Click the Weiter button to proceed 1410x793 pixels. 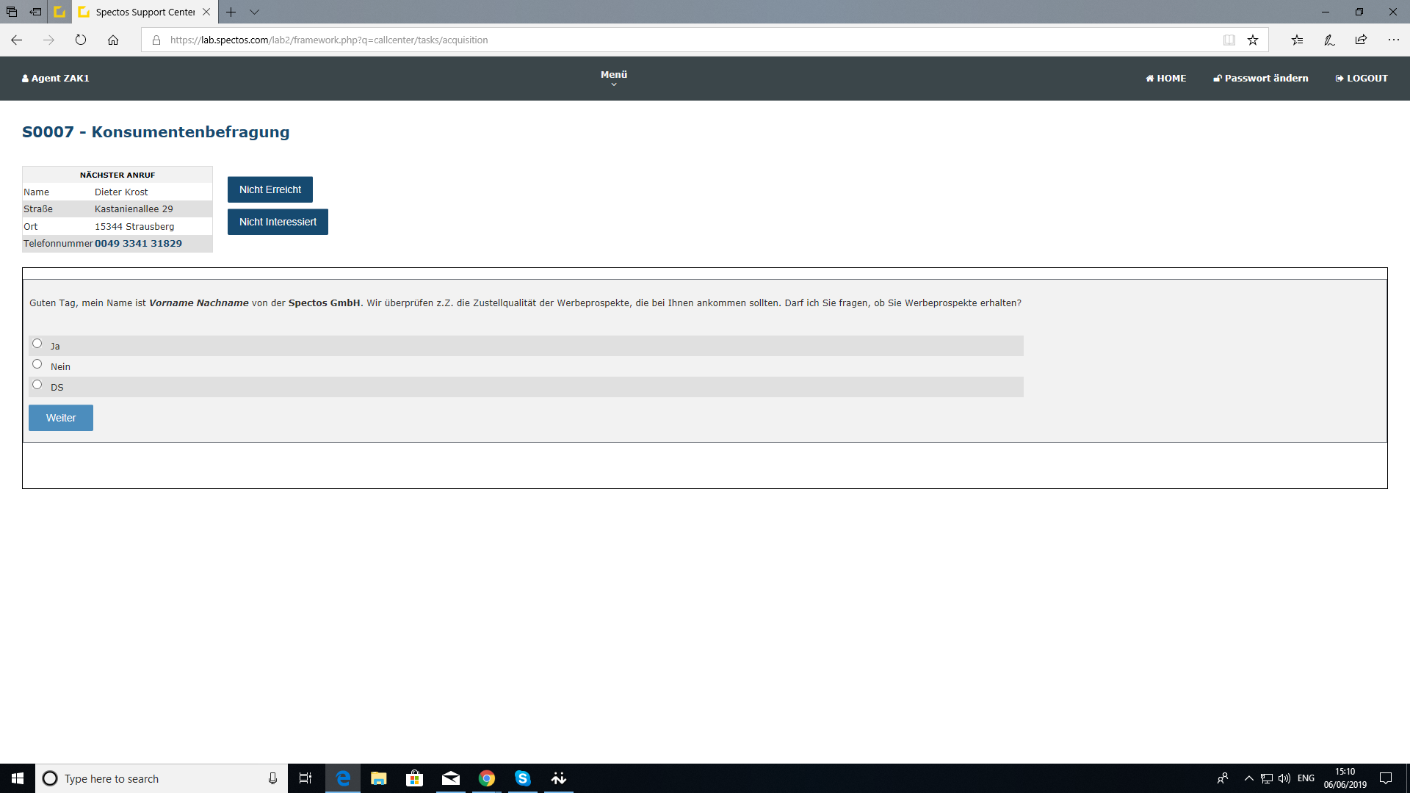click(x=61, y=417)
